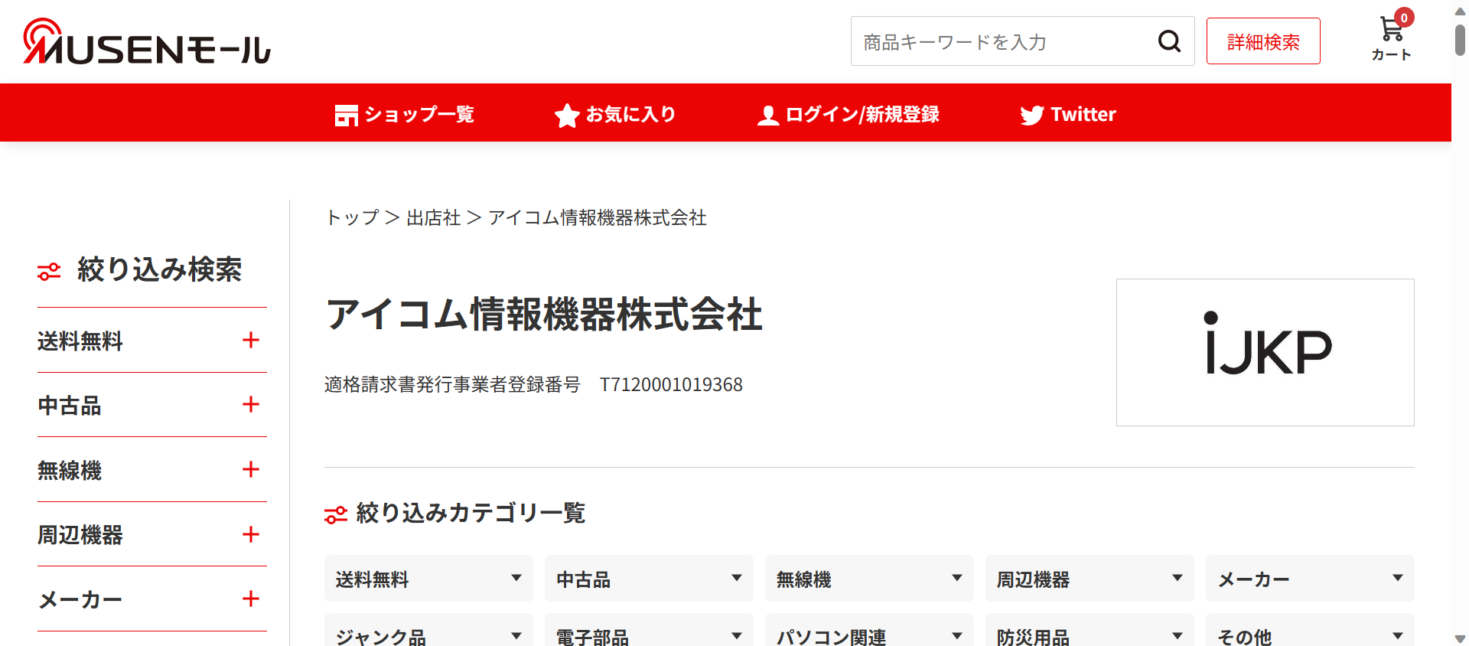Open メーカー category dropdown
This screenshot has height=646, width=1469.
pos(1310,579)
